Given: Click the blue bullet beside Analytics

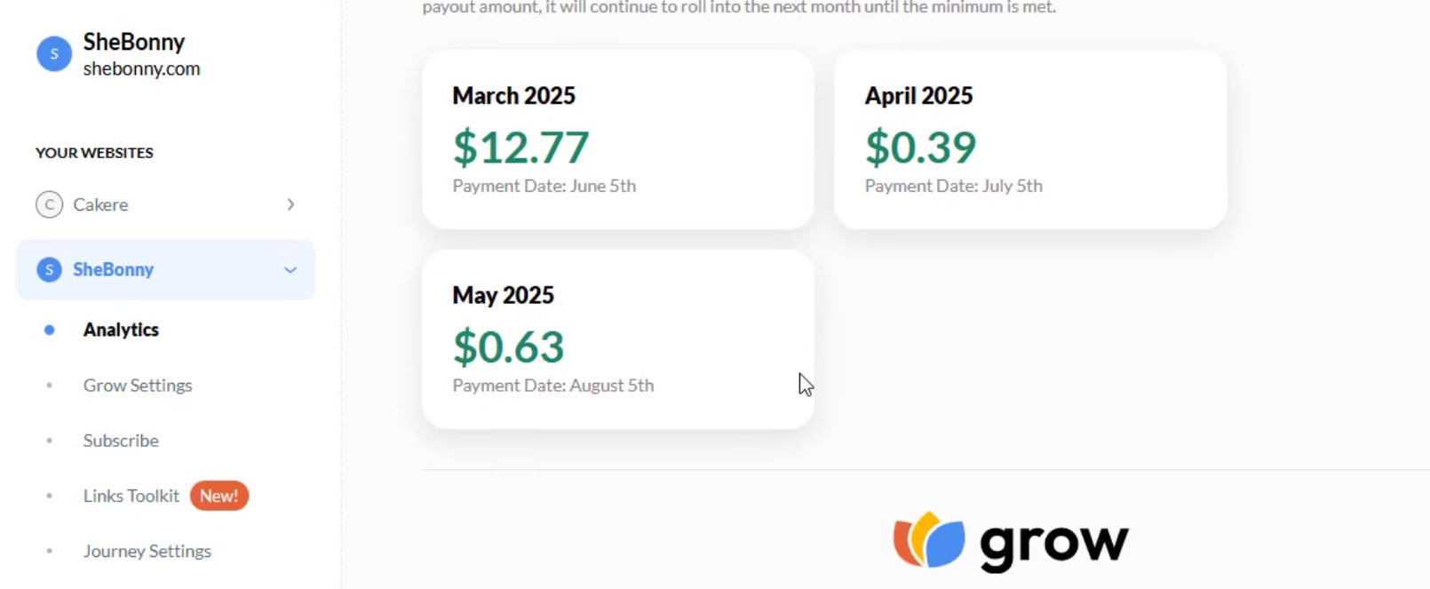Looking at the screenshot, I should 50,330.
